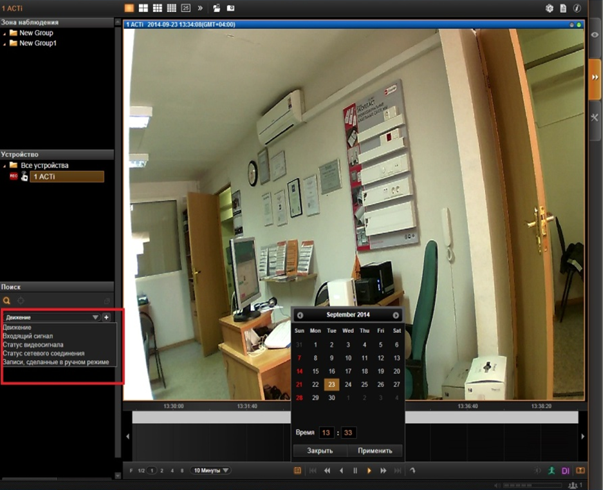Set playback speed to 1
608x490 pixels.
152,471
